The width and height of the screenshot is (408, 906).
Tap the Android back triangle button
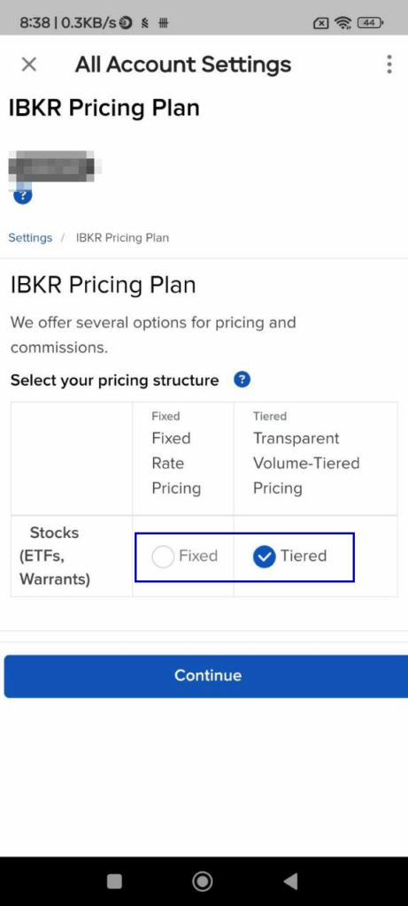[x=290, y=881]
